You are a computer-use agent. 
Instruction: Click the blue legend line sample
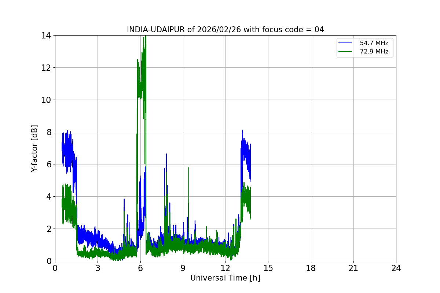pyautogui.click(x=346, y=43)
